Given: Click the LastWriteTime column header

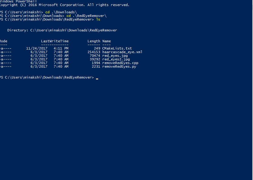Looking at the screenshot, I should (x=55, y=41).
